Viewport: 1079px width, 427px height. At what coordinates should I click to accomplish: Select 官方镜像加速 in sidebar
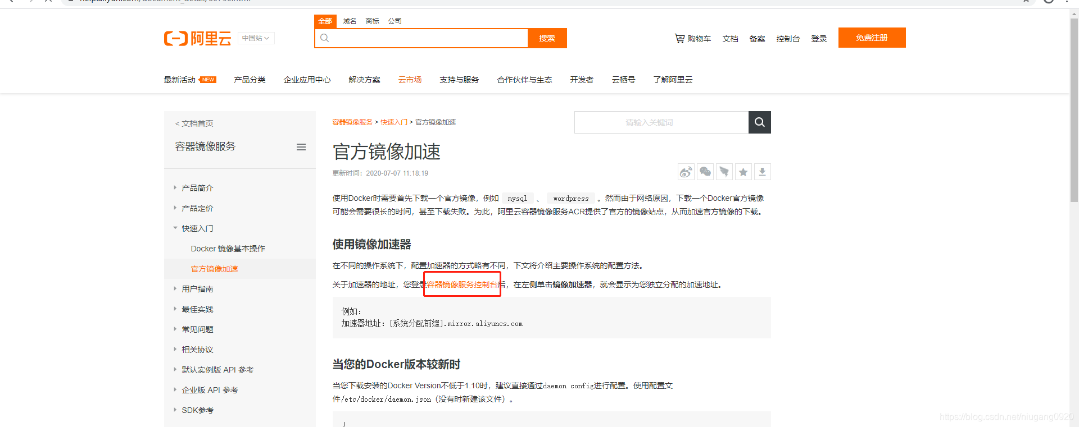[x=214, y=269]
